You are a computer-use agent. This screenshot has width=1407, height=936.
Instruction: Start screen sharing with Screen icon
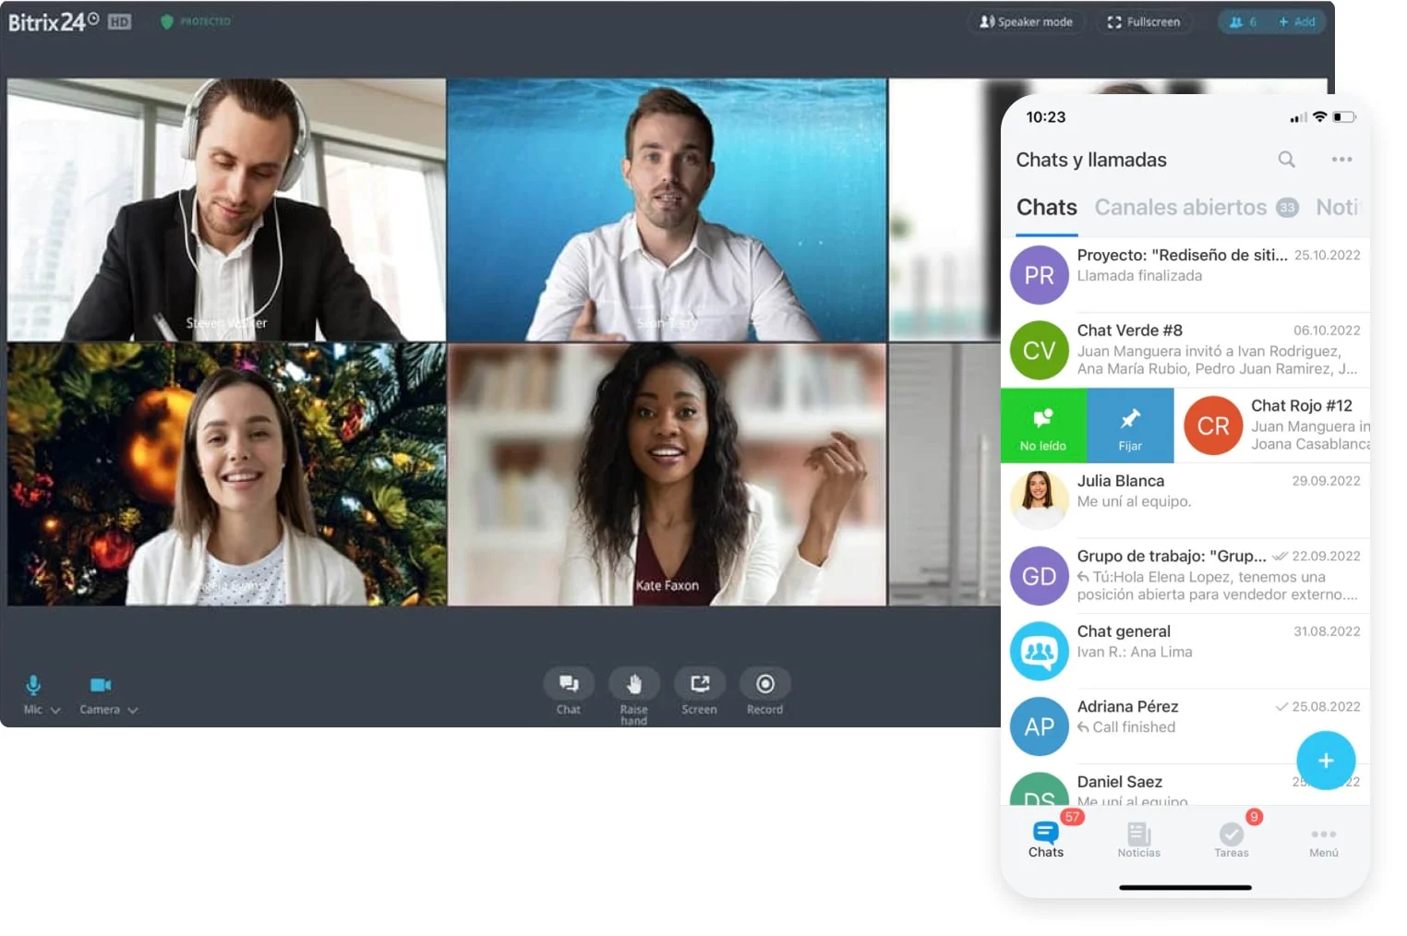pos(700,685)
